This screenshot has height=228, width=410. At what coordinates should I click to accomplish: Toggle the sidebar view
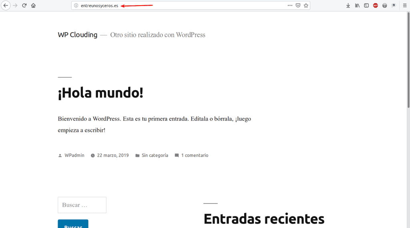pyautogui.click(x=366, y=6)
